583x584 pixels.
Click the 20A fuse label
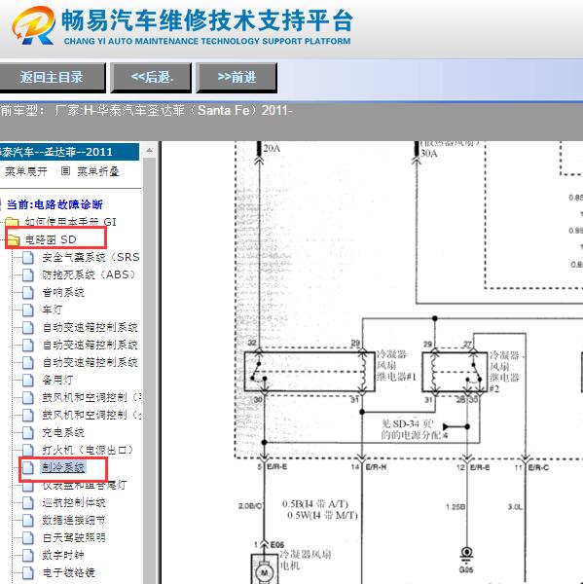coord(272,148)
